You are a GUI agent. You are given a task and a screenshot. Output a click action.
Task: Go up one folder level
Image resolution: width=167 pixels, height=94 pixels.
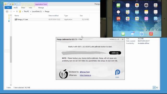click(x=17, y=11)
